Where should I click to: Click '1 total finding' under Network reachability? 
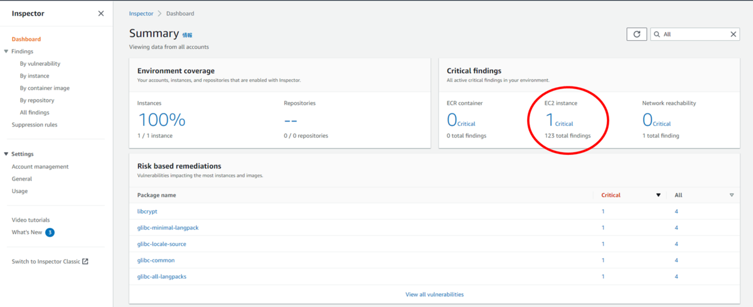[661, 136]
